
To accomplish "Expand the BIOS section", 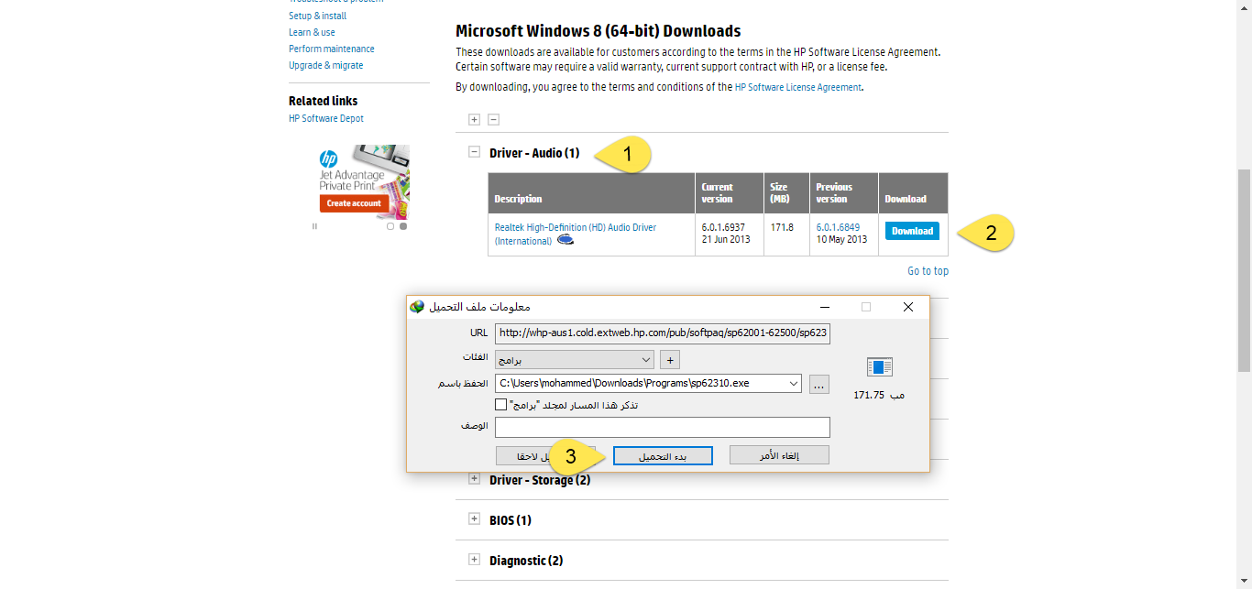I will 474,519.
